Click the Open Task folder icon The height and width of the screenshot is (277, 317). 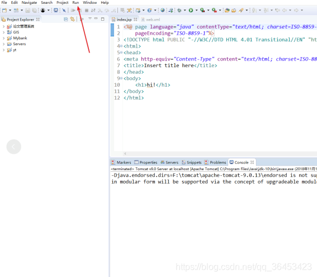pyautogui.click(x=234, y=10)
